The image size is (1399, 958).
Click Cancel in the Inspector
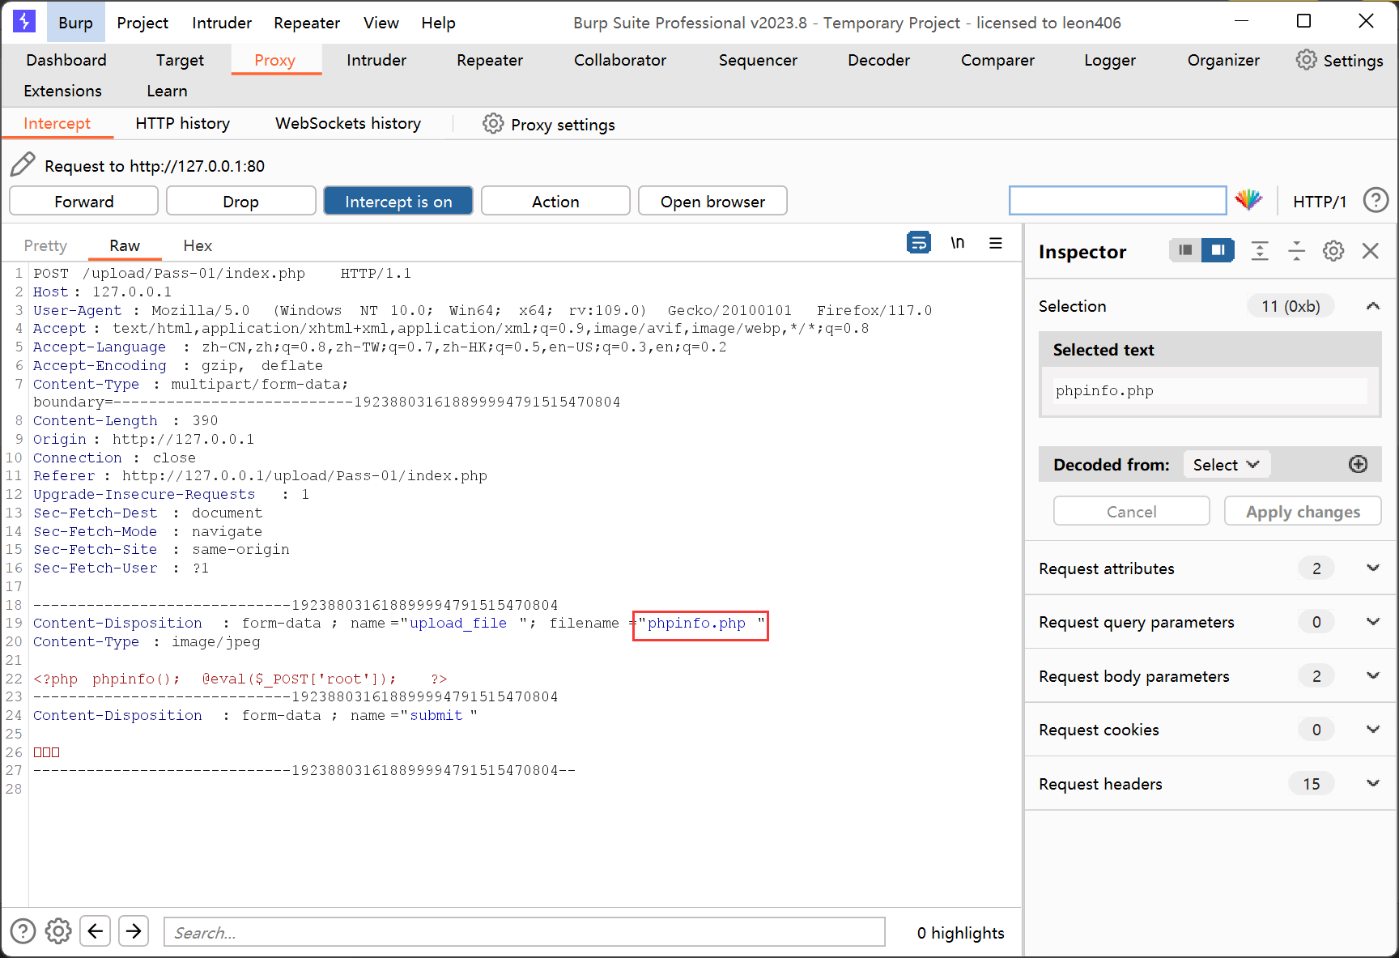coord(1131,511)
